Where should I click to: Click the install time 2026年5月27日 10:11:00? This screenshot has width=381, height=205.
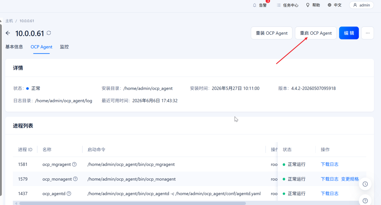pos(235,89)
